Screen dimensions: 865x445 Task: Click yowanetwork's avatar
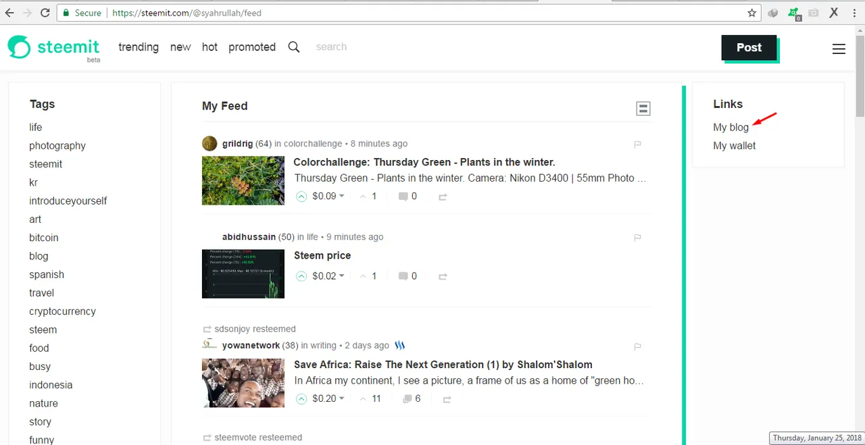click(209, 345)
